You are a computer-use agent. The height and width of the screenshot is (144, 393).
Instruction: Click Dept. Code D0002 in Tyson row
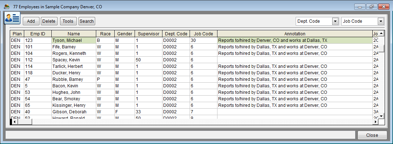point(176,40)
